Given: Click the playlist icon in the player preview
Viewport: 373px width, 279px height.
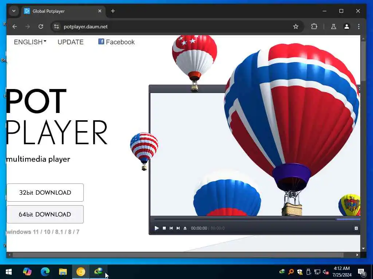Looking at the screenshot, I should pyautogui.click(x=356, y=228).
